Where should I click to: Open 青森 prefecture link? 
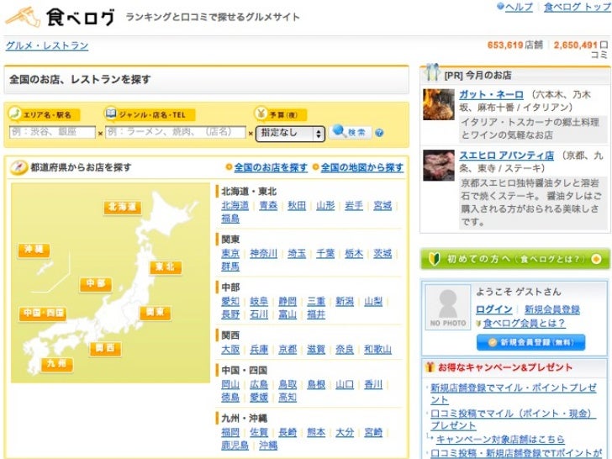click(268, 206)
